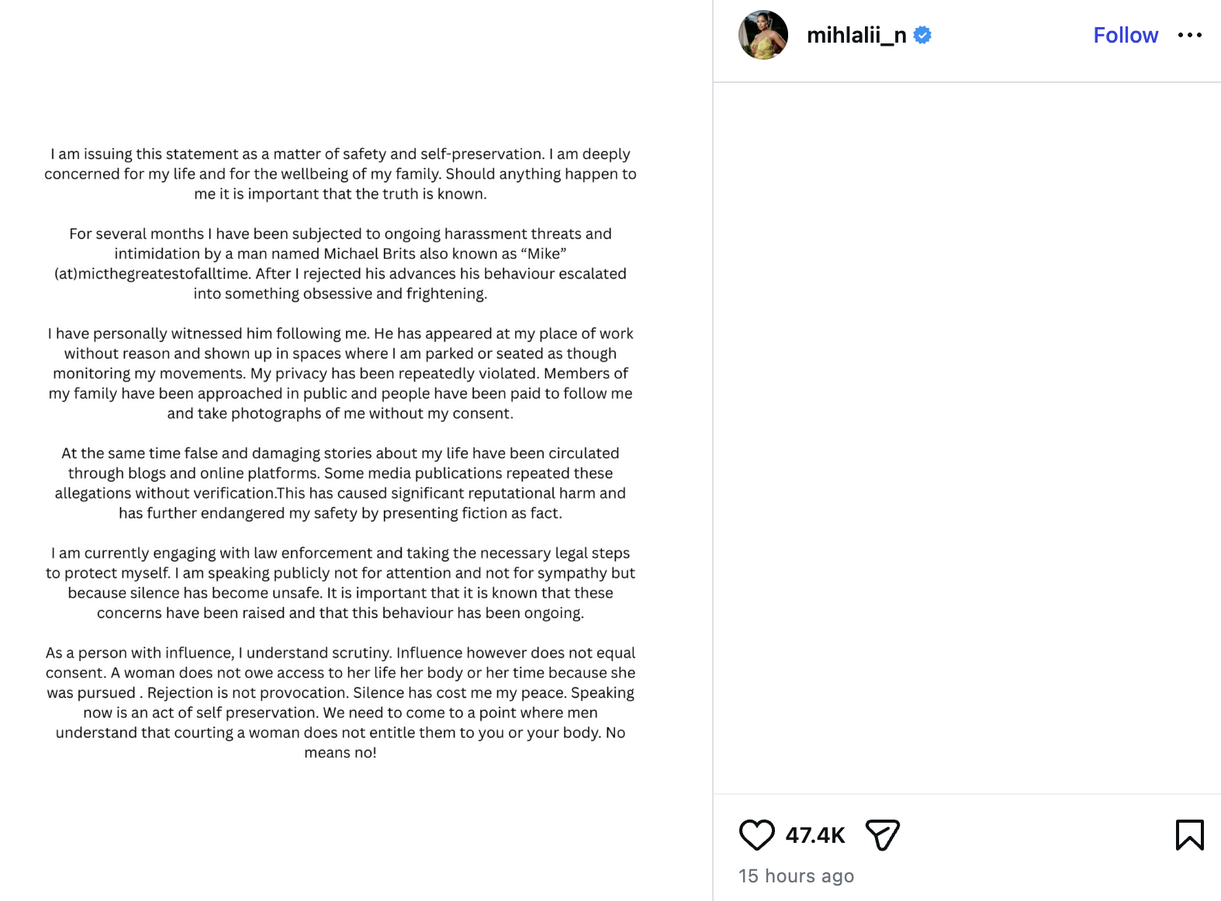This screenshot has width=1221, height=901.
Task: Click the paragraph starting "I have personally witnessed"
Action: click(341, 373)
